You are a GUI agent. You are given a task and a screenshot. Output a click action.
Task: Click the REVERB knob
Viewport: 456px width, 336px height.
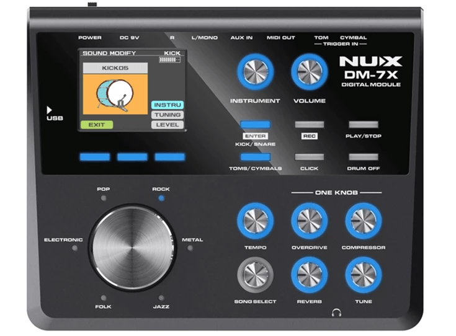point(310,275)
